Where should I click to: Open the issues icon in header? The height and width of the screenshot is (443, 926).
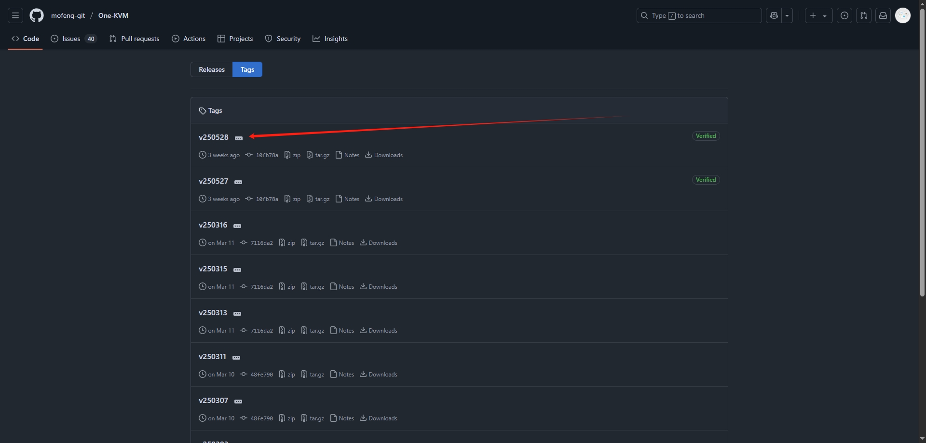tap(844, 15)
